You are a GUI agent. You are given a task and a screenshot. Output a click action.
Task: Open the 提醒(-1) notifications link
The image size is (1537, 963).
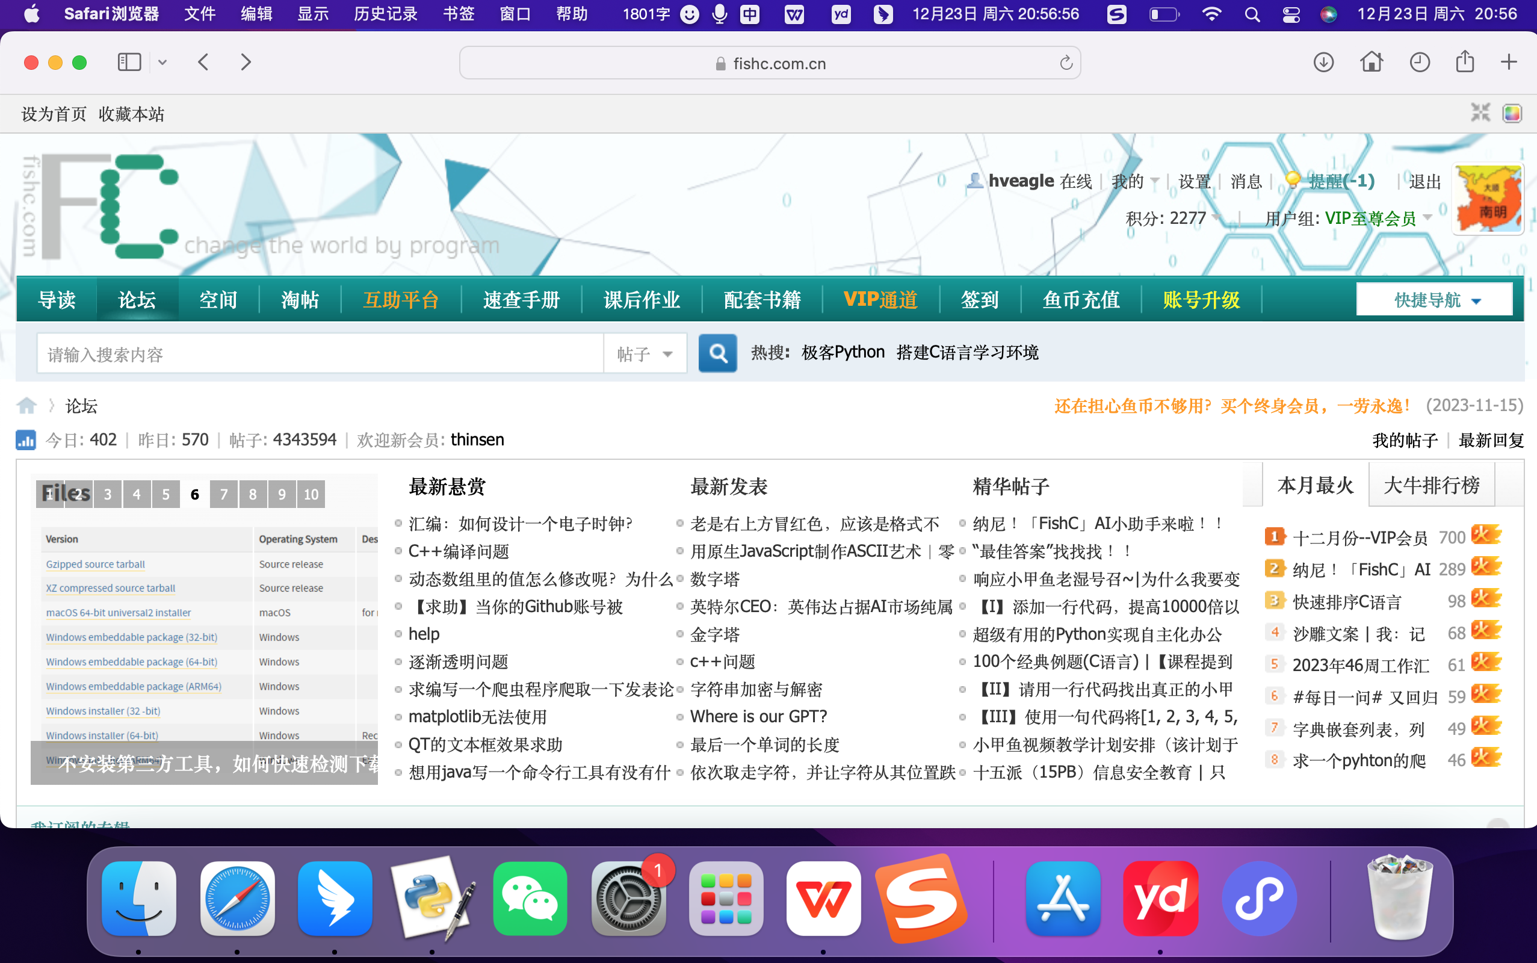tap(1341, 182)
